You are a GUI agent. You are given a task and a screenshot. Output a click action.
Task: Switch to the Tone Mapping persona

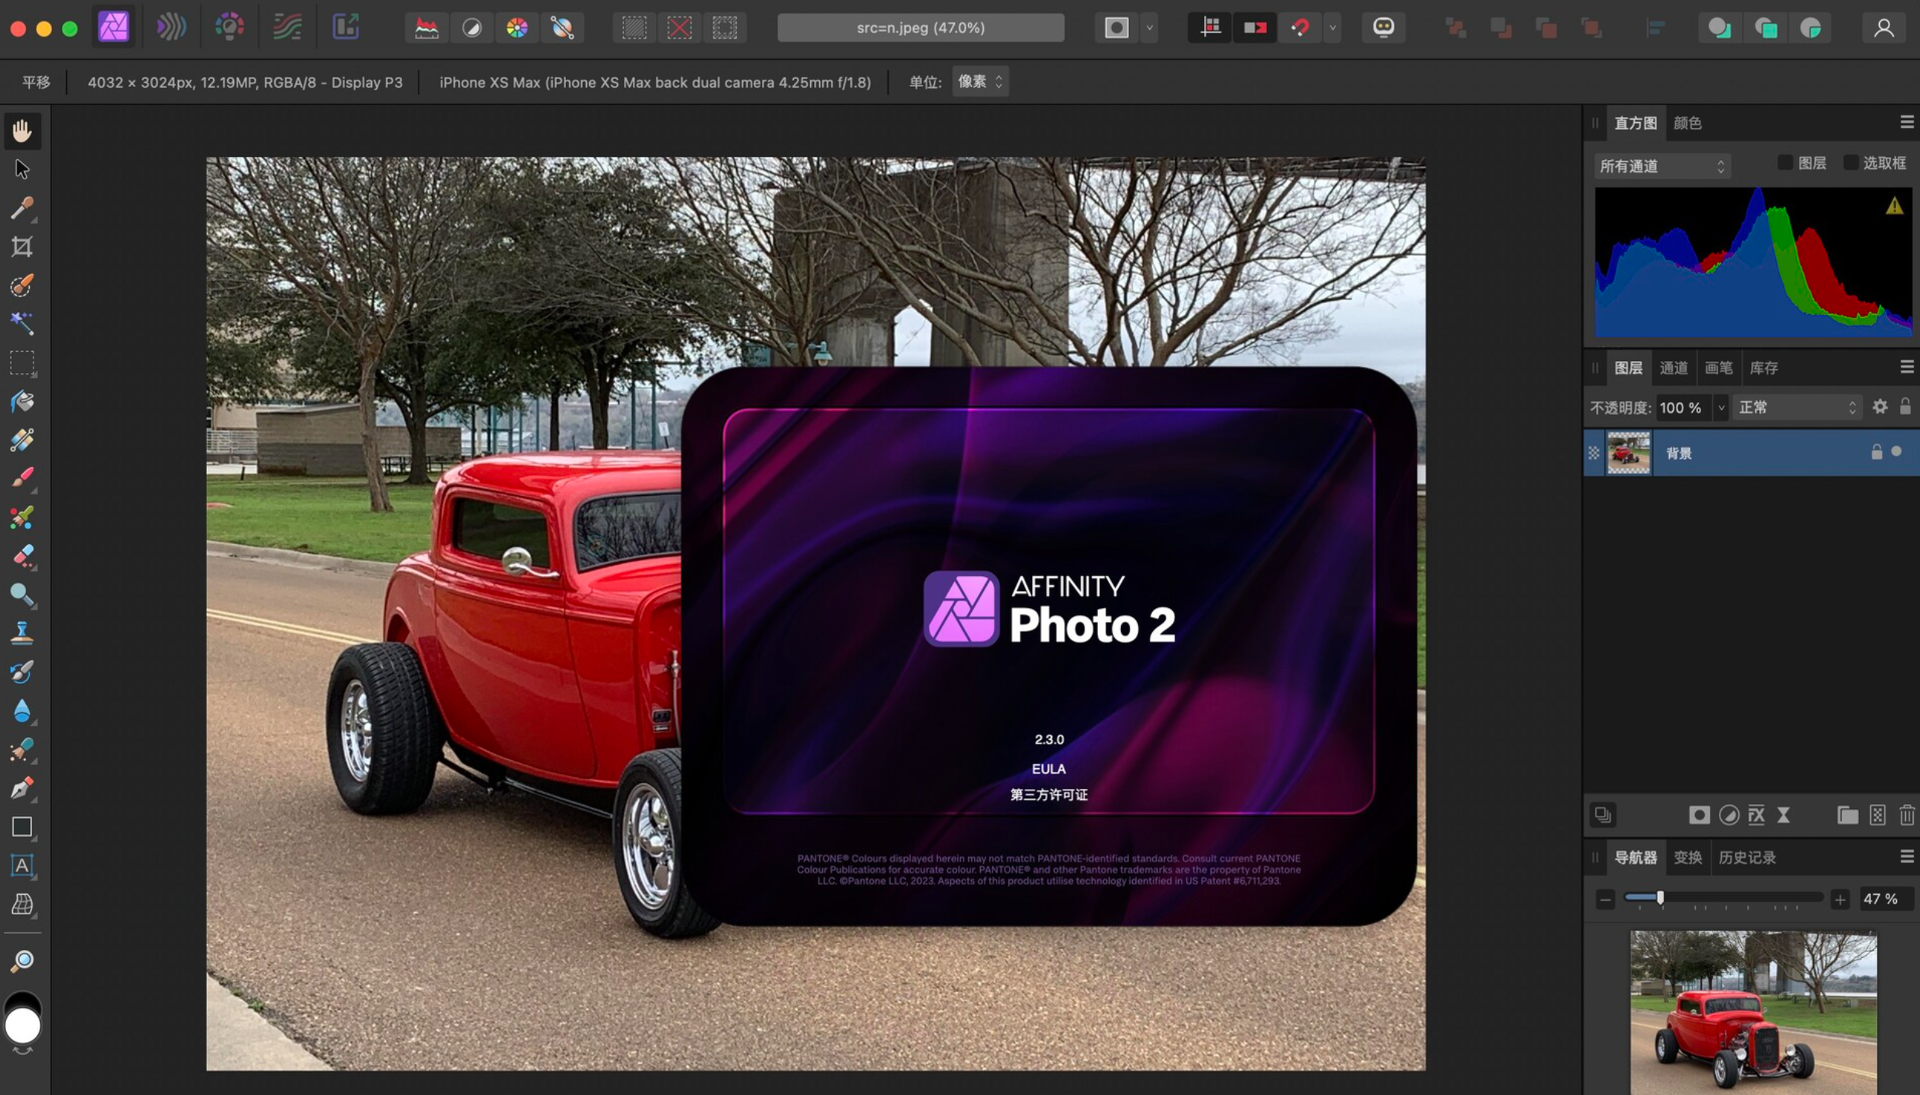click(x=287, y=28)
